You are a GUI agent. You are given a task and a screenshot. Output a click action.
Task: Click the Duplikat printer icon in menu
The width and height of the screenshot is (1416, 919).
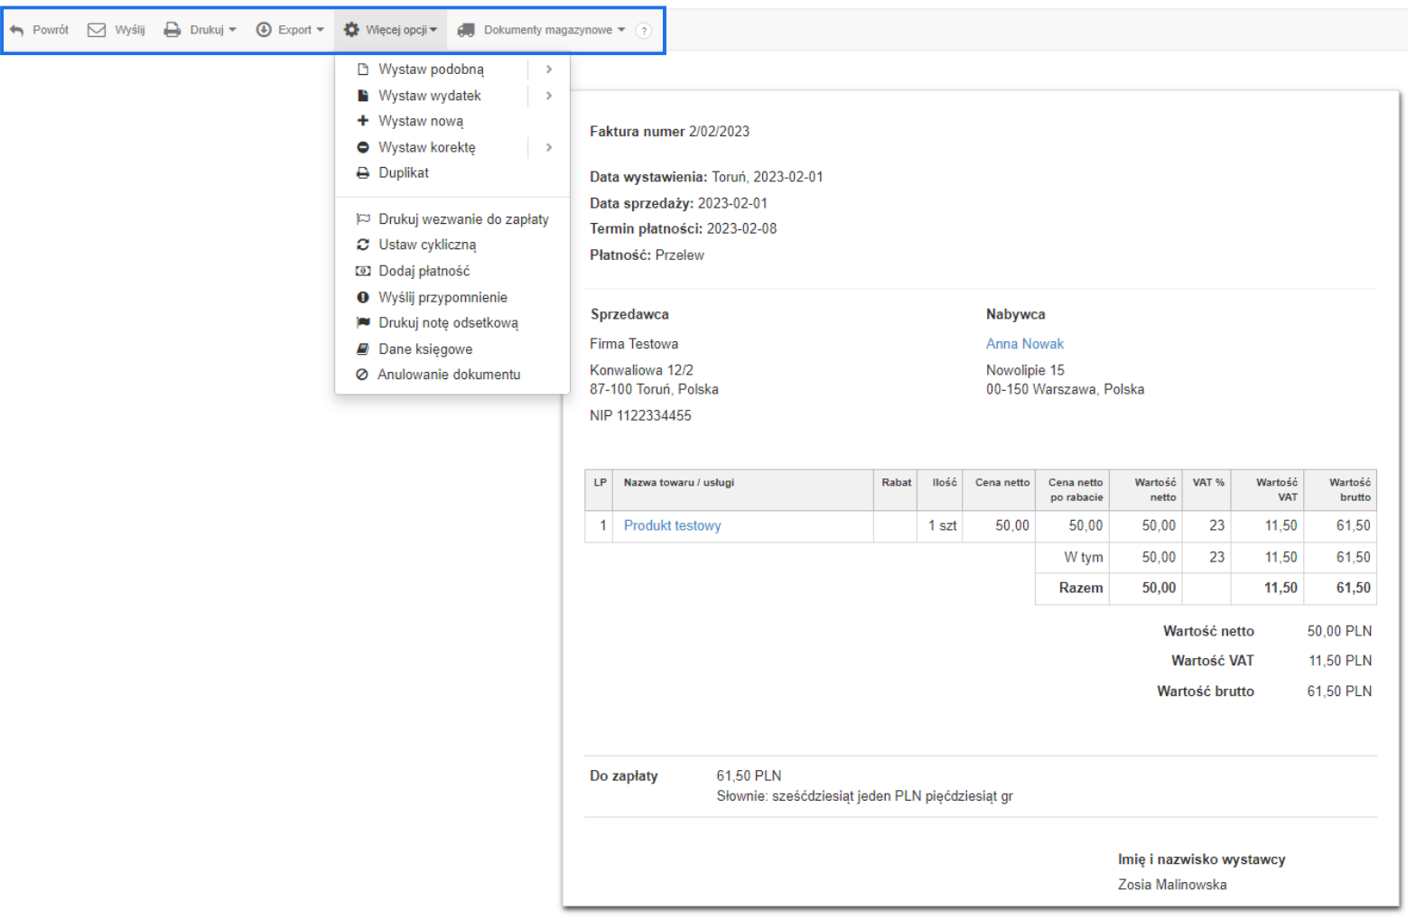pyautogui.click(x=363, y=173)
